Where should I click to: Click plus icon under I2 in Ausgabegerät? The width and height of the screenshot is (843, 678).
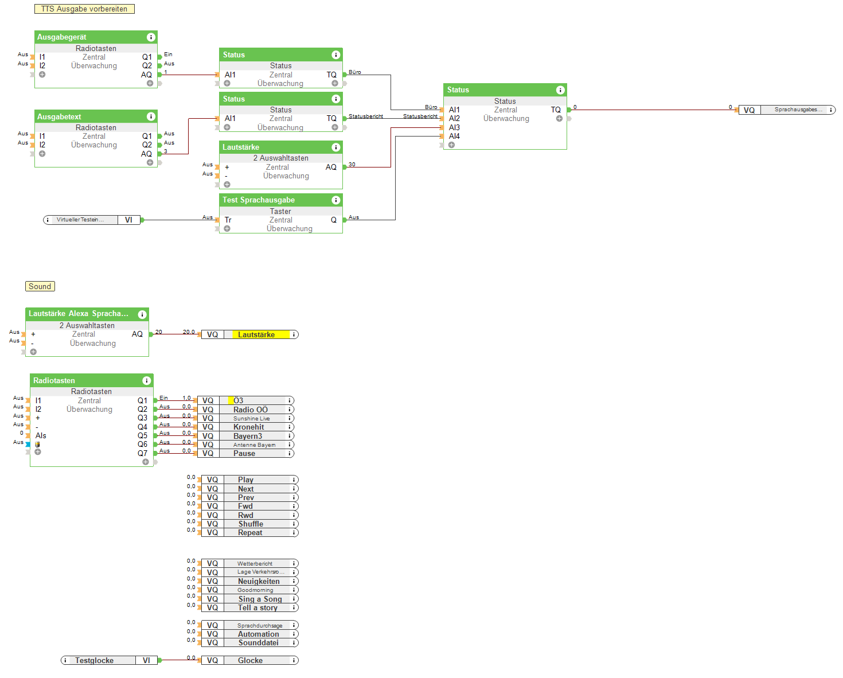(x=42, y=75)
